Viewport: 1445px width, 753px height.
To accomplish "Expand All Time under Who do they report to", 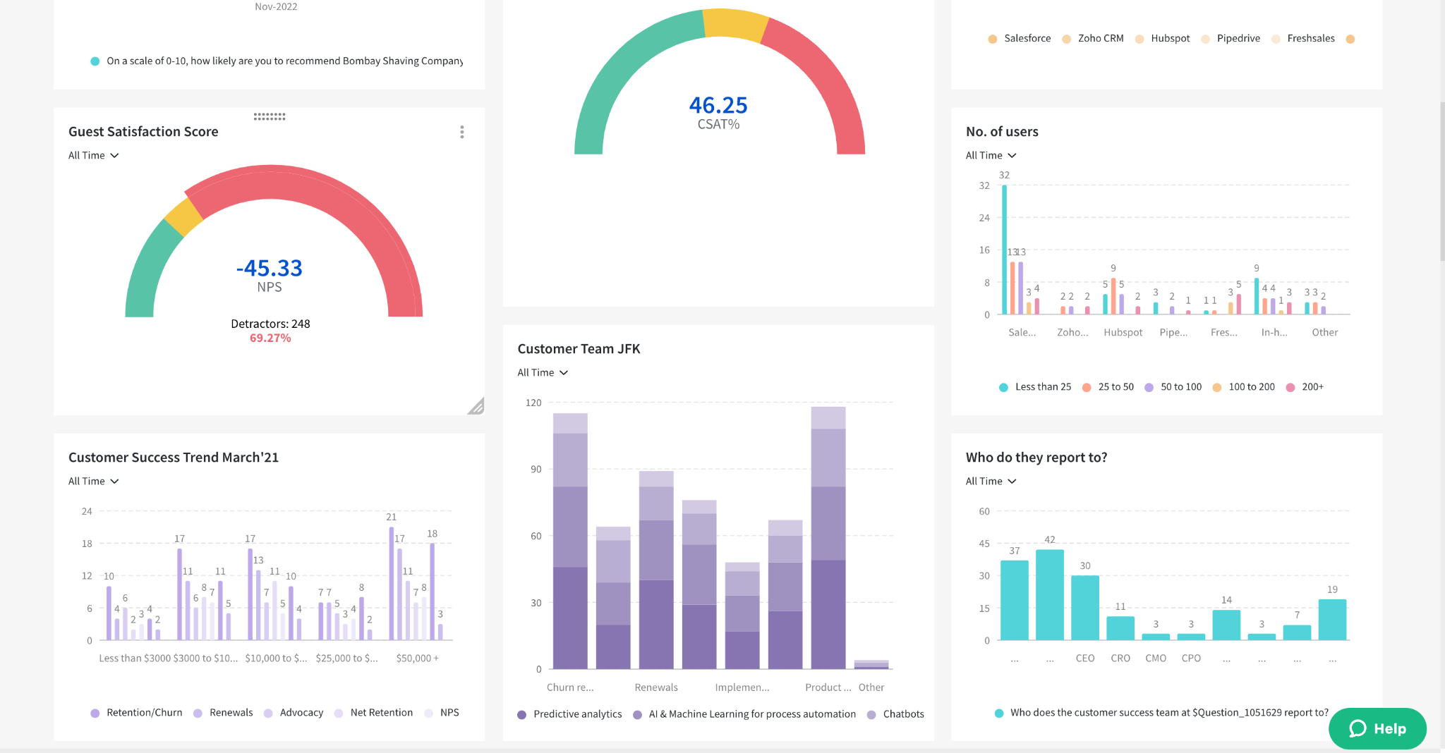I will 991,481.
